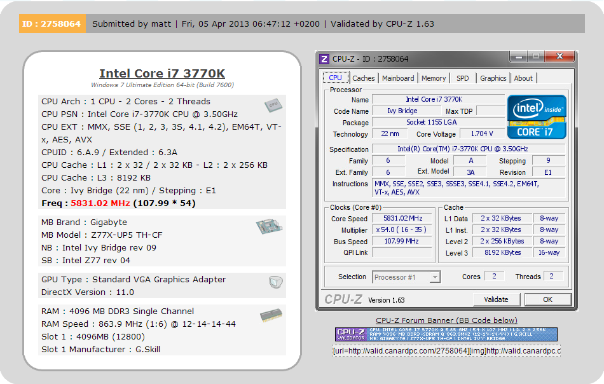Click the Threads count field
Screen dimensions: 604x384
(x=553, y=276)
